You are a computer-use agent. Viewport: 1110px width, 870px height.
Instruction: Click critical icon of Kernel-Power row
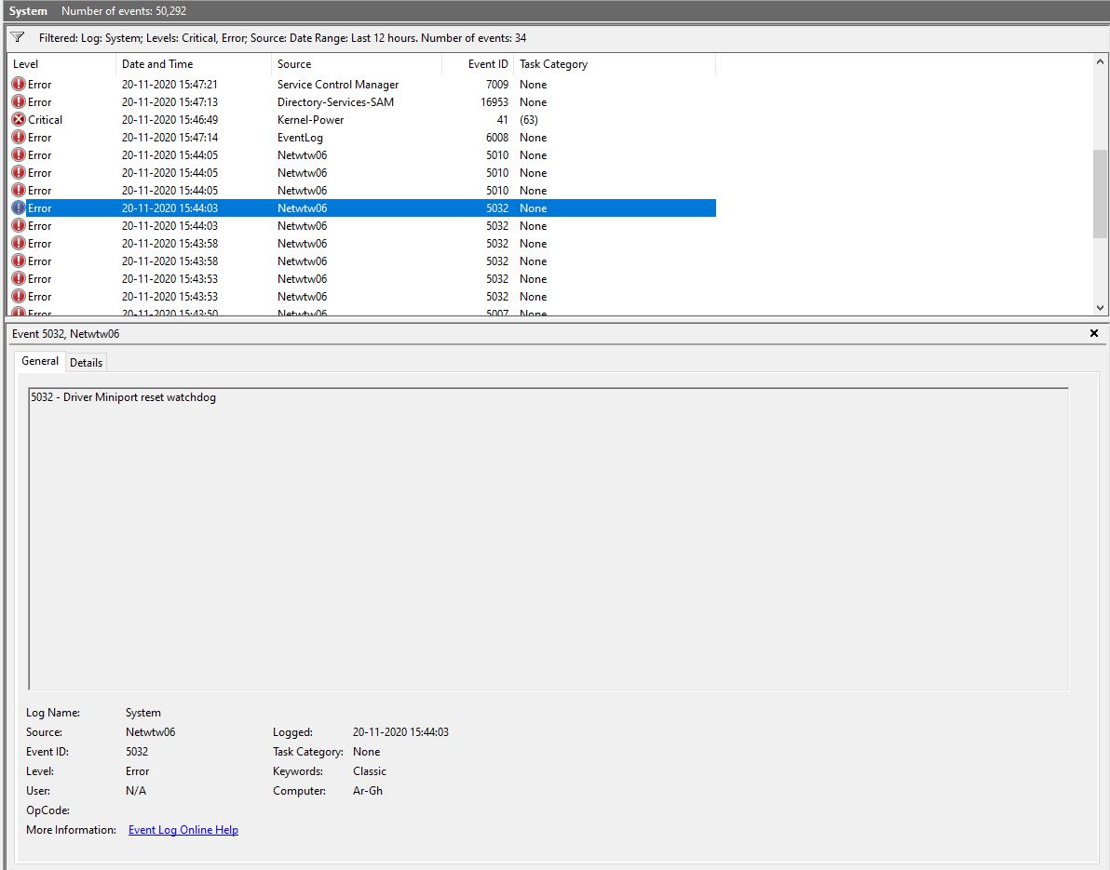coord(20,119)
